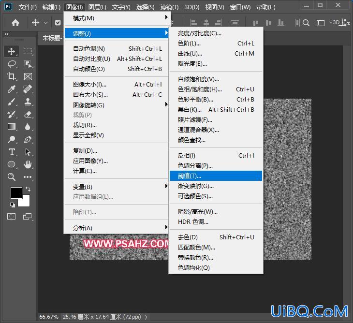Select the Eraser tool
Image resolution: width=353 pixels, height=323 pixels.
click(28, 114)
